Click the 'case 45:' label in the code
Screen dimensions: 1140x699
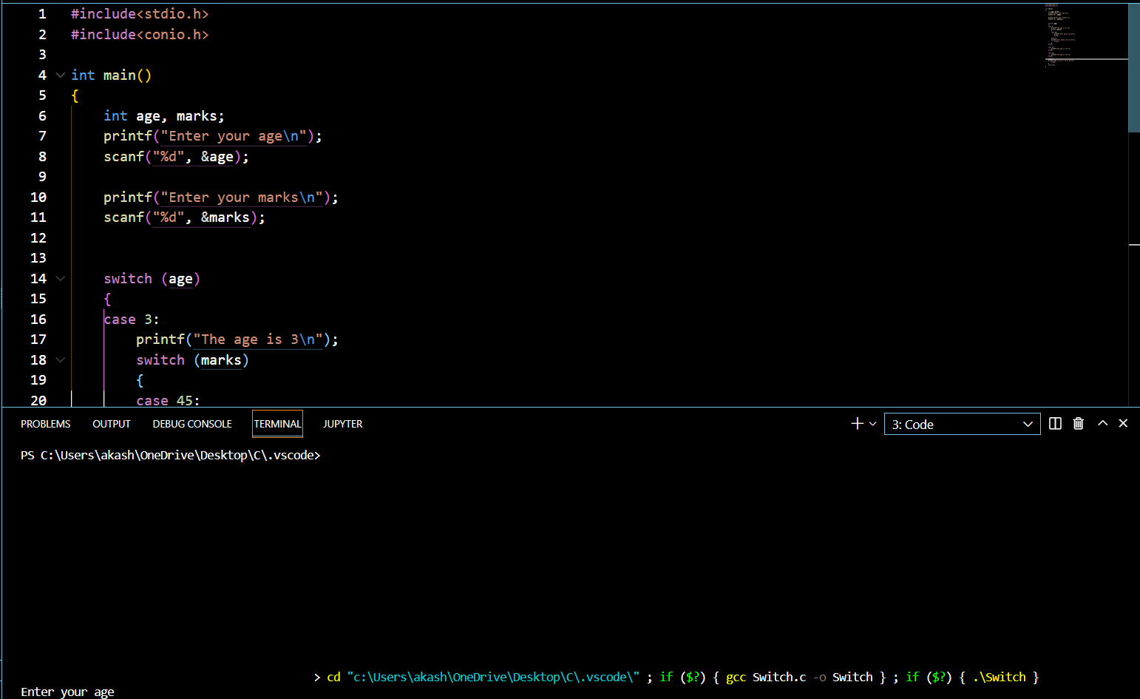coord(168,400)
